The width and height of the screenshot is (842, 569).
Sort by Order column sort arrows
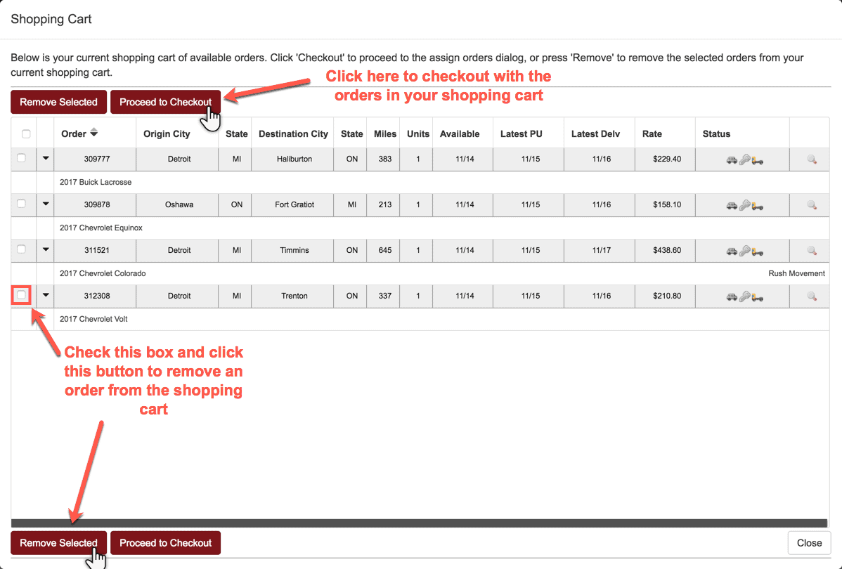[94, 133]
